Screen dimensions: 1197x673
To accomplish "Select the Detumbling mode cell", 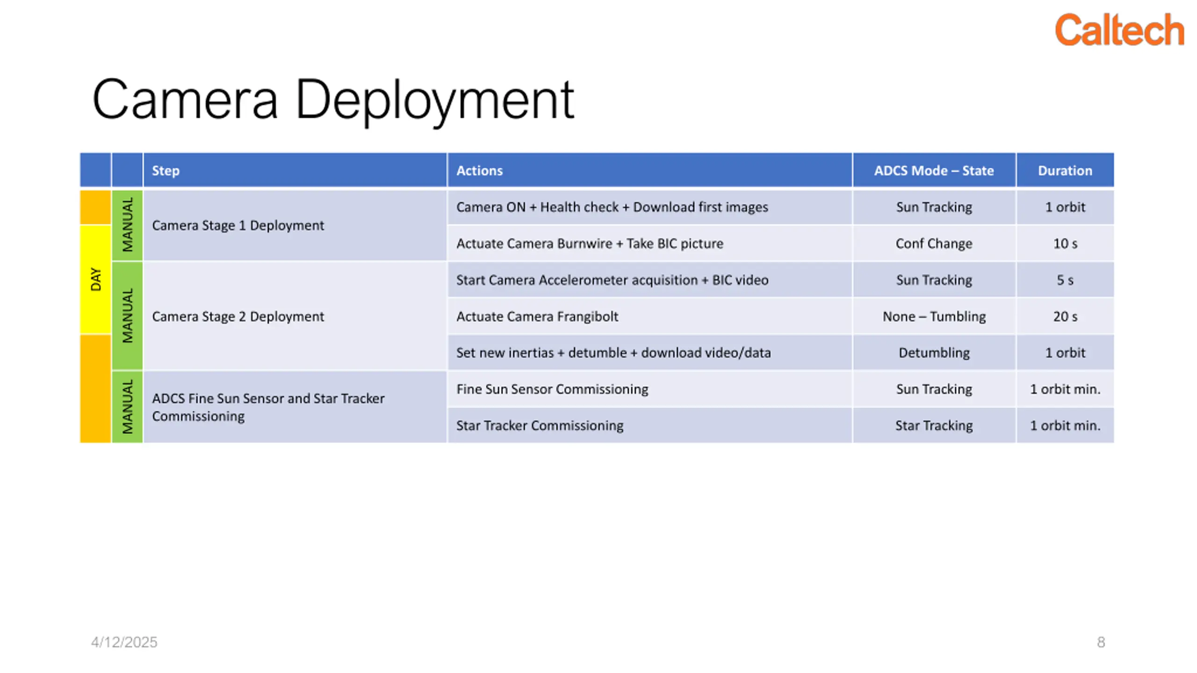I will point(934,352).
